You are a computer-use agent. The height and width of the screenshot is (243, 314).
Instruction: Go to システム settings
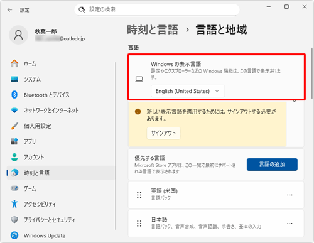click(61, 79)
